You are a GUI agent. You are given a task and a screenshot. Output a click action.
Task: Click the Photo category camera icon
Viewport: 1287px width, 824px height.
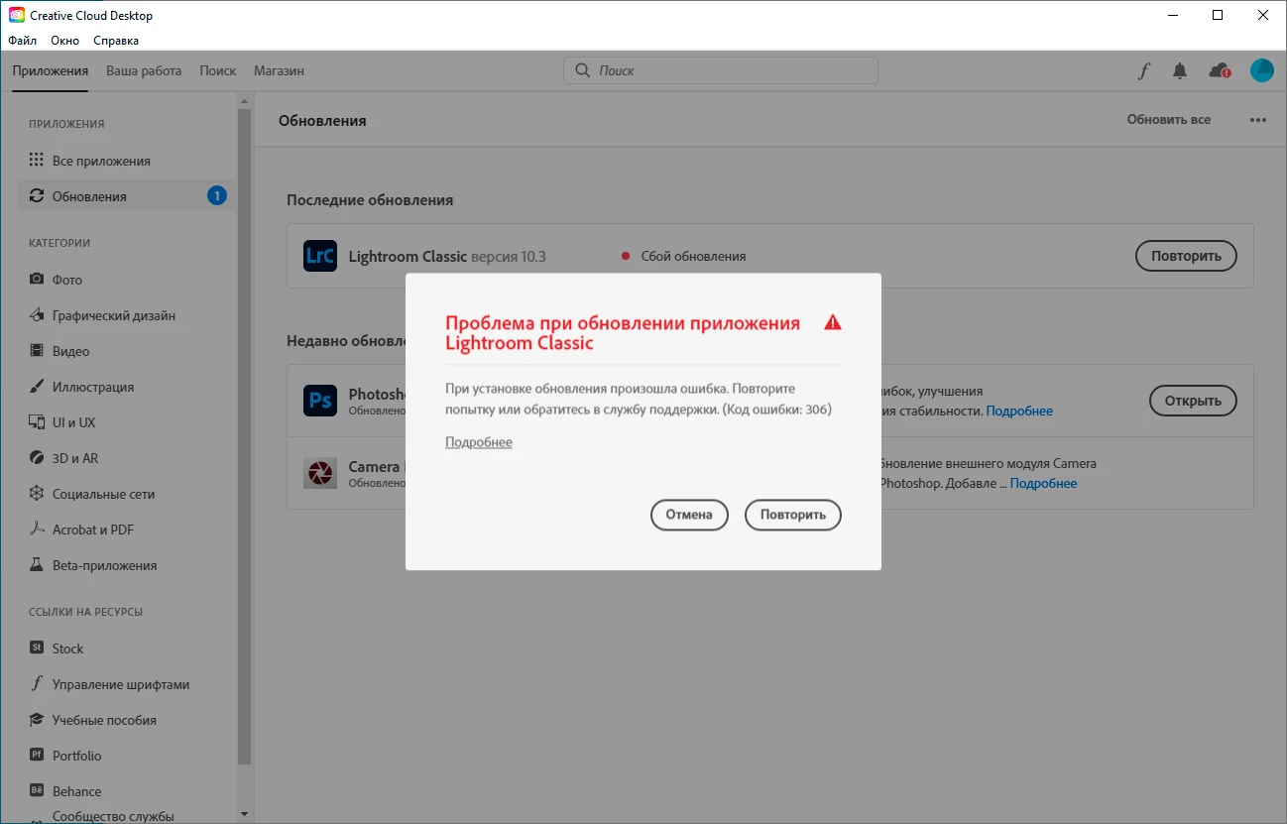pyautogui.click(x=37, y=280)
